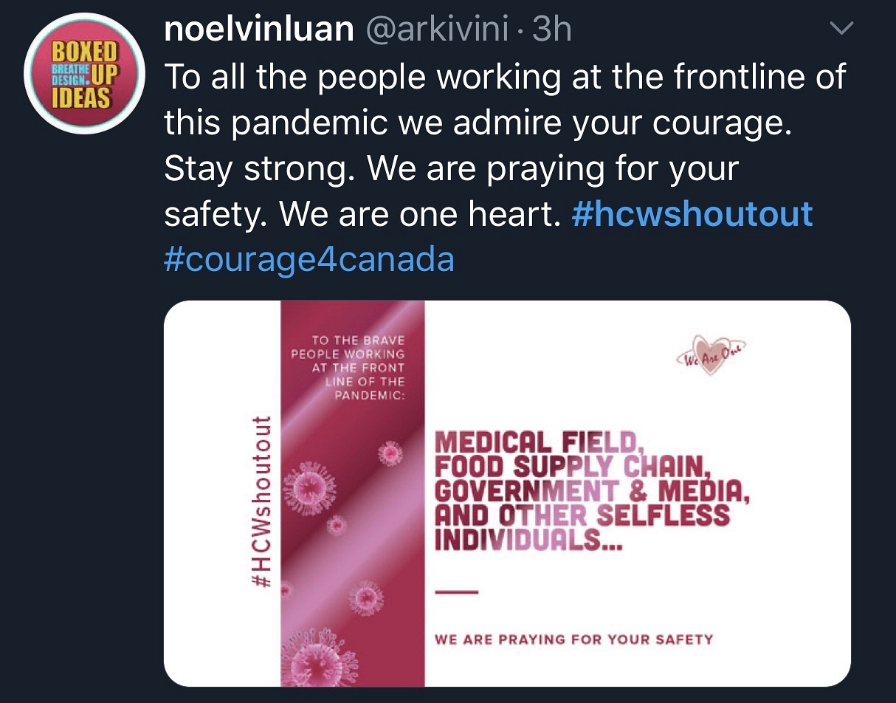Open the tweet options chevron menu

(841, 30)
